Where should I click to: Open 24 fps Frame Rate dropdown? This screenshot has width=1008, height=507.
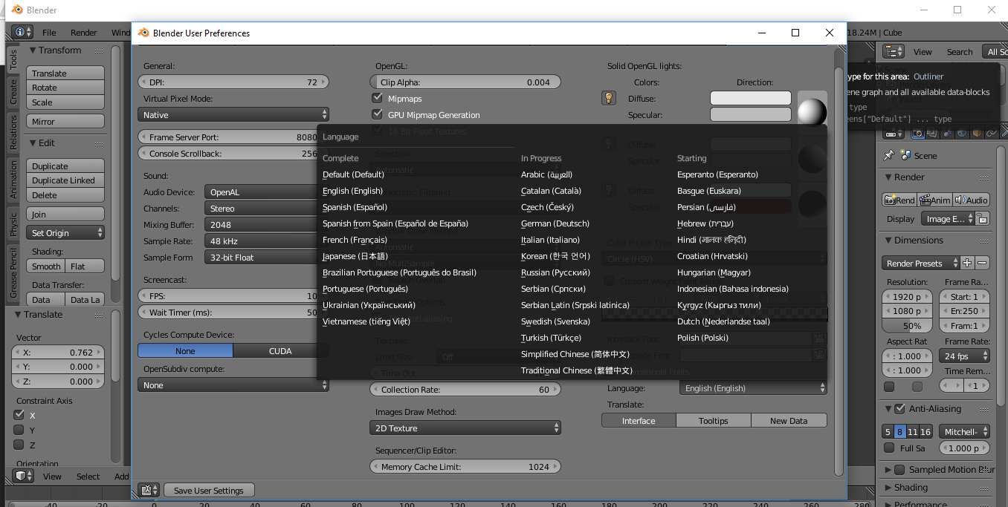click(x=965, y=356)
